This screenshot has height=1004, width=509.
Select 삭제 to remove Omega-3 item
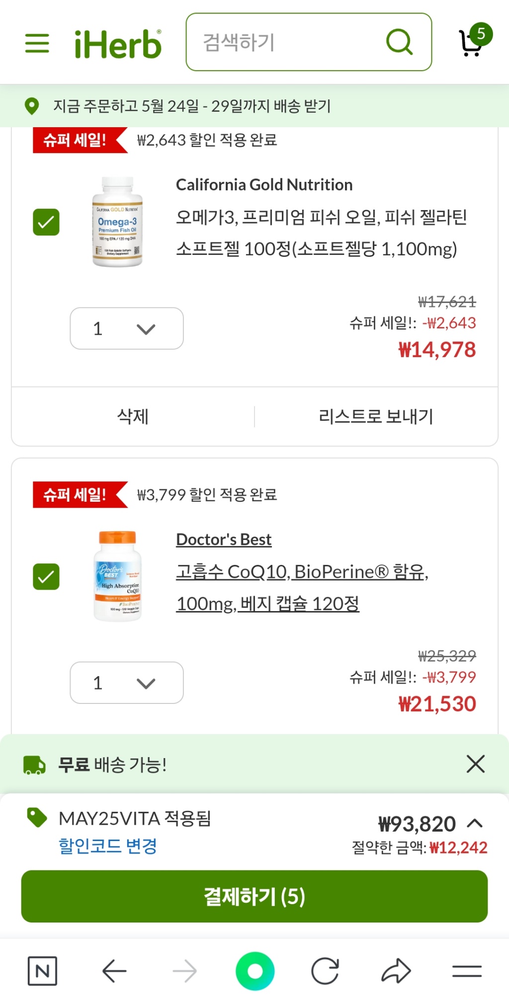click(x=133, y=416)
